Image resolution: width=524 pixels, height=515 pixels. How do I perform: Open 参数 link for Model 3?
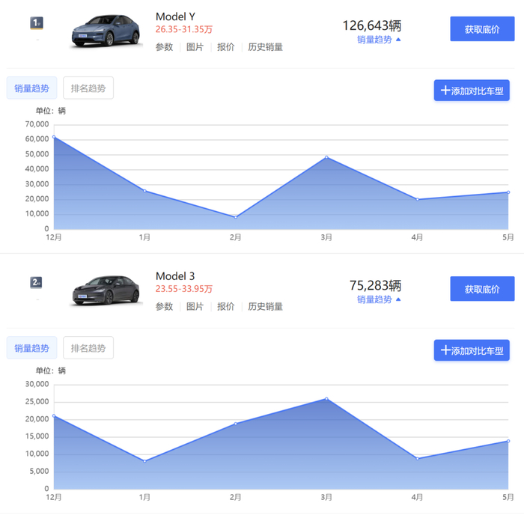[x=164, y=306]
